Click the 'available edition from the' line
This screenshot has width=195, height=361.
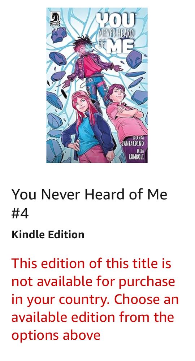pyautogui.click(x=93, y=317)
